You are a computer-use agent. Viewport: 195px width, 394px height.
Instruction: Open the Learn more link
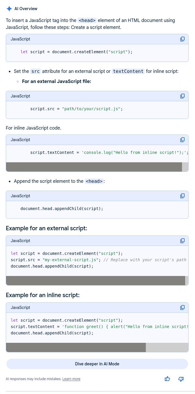tap(71, 379)
